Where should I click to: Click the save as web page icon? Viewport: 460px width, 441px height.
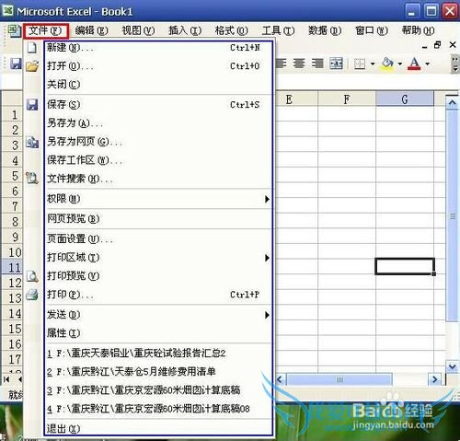click(x=32, y=142)
